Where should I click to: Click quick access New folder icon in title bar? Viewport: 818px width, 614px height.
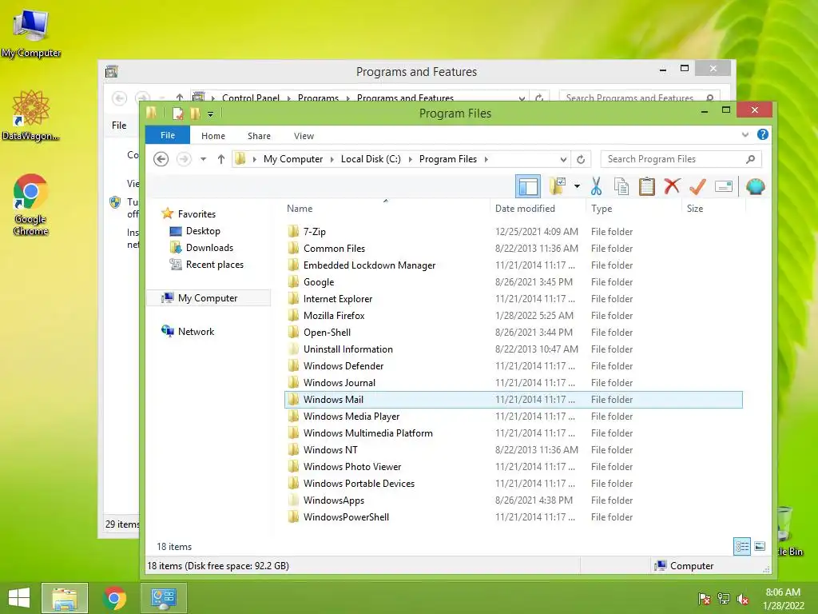(x=195, y=113)
